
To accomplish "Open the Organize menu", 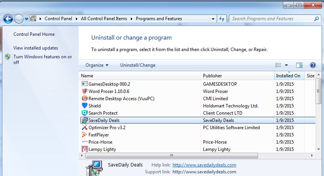I will point(97,65).
